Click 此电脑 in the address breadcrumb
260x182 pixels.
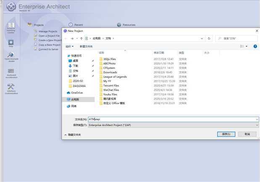[x=97, y=39]
